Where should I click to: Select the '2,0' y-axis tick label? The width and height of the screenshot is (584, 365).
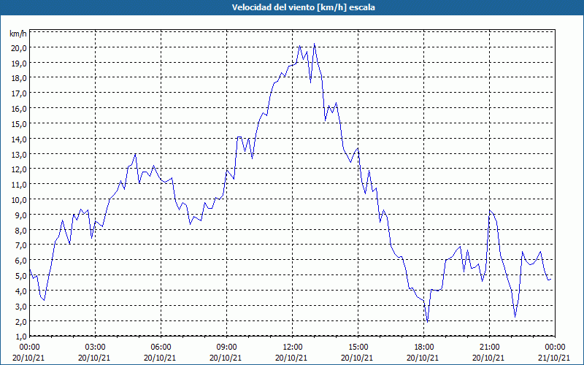pos(21,322)
